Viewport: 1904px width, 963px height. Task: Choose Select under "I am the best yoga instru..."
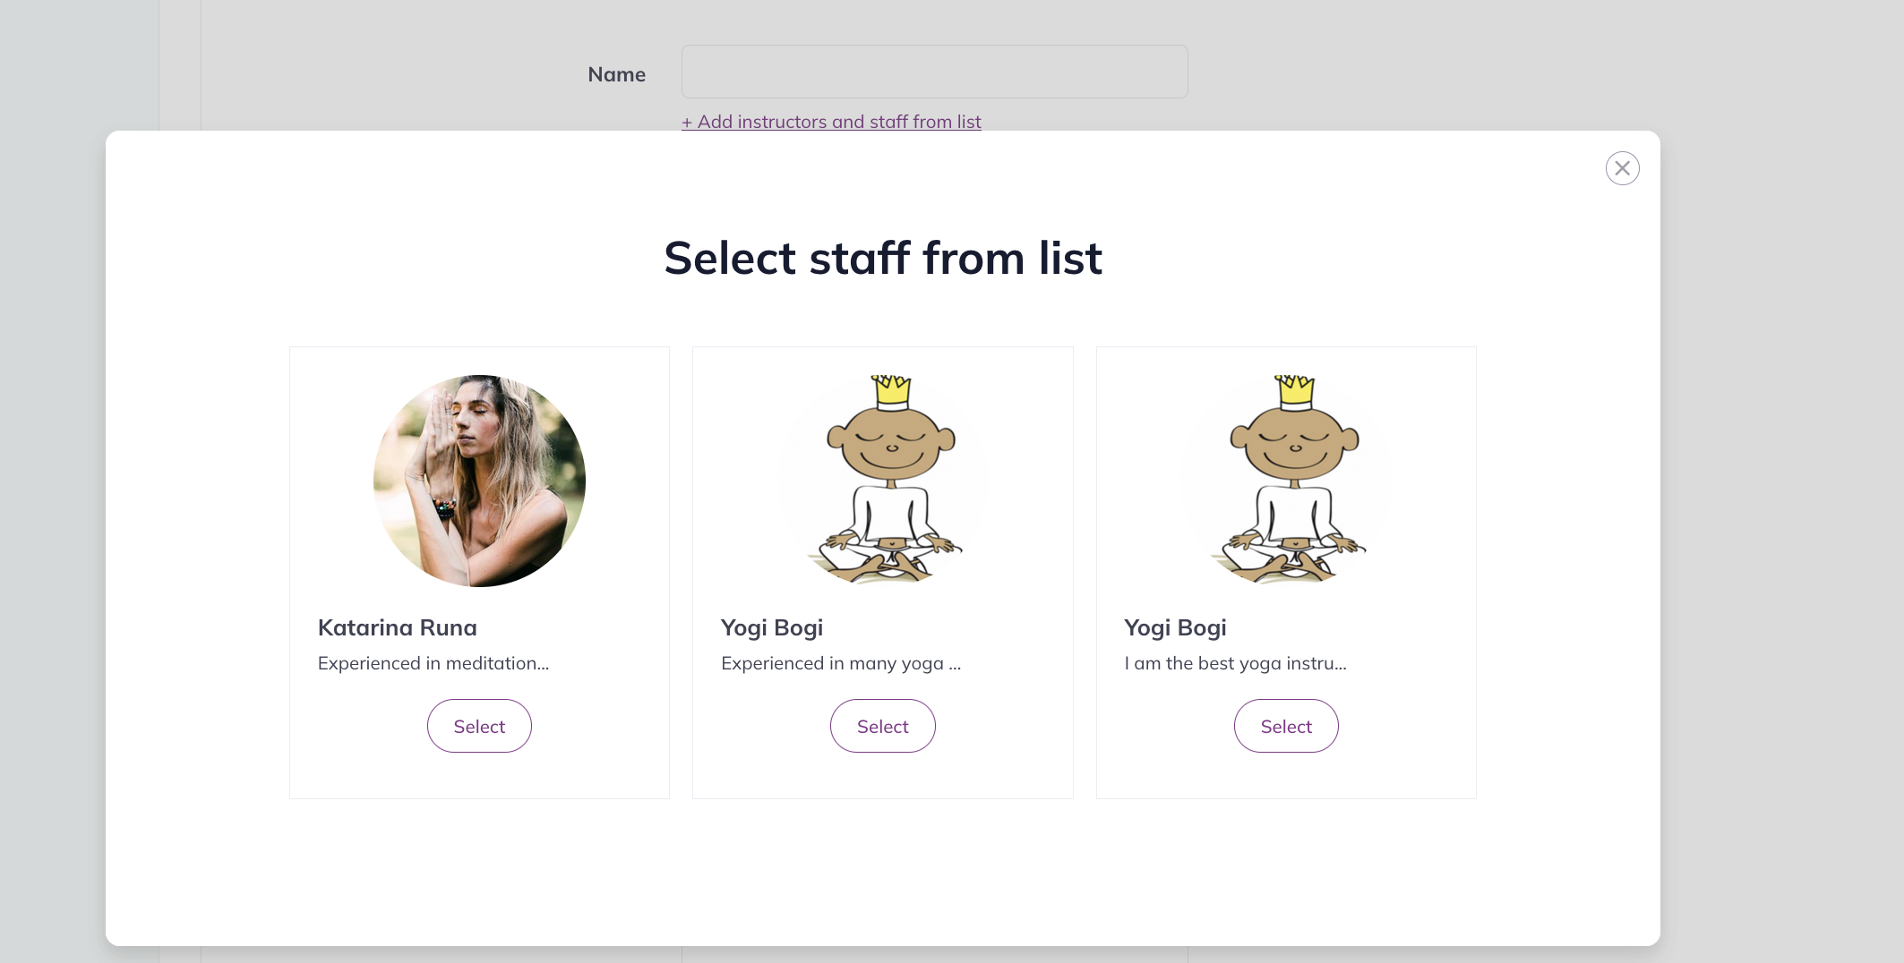[x=1286, y=726]
